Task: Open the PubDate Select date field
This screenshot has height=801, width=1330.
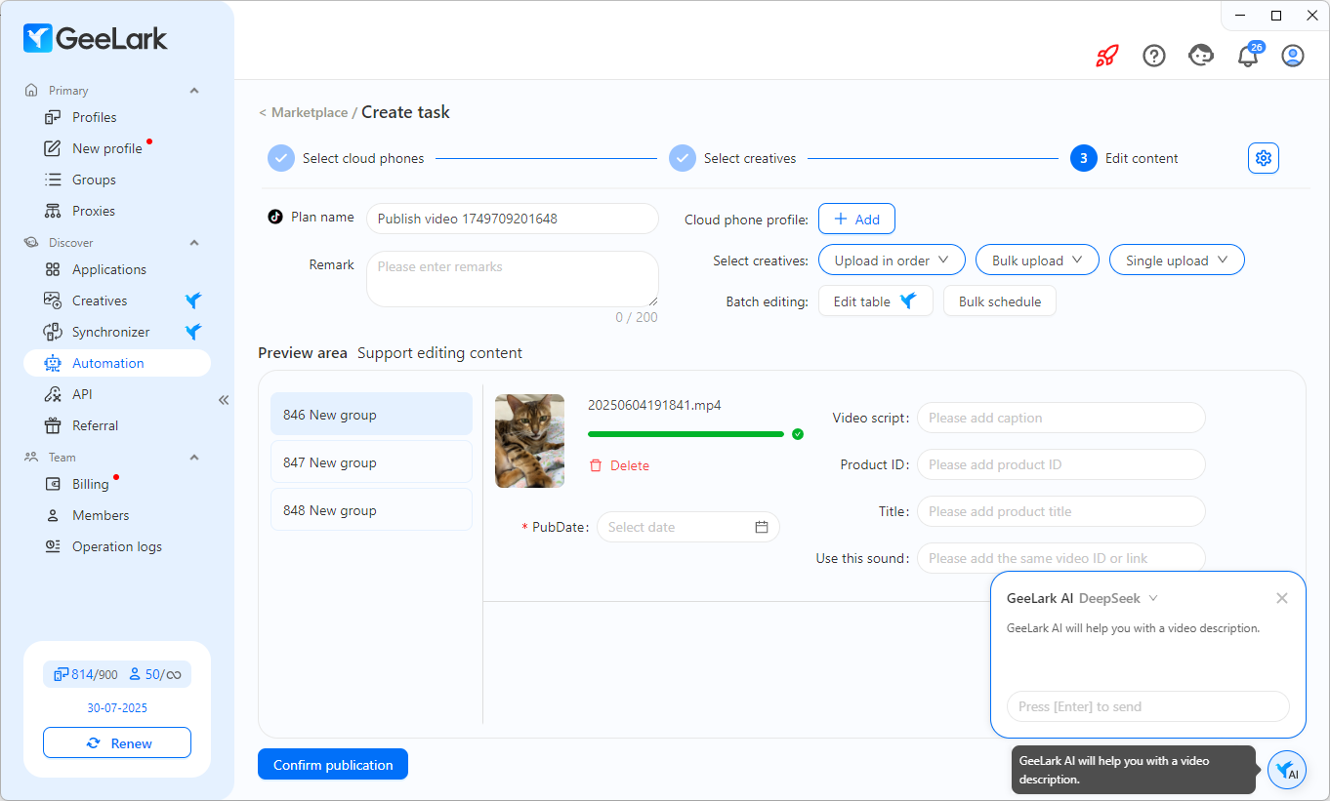Action: [x=688, y=527]
